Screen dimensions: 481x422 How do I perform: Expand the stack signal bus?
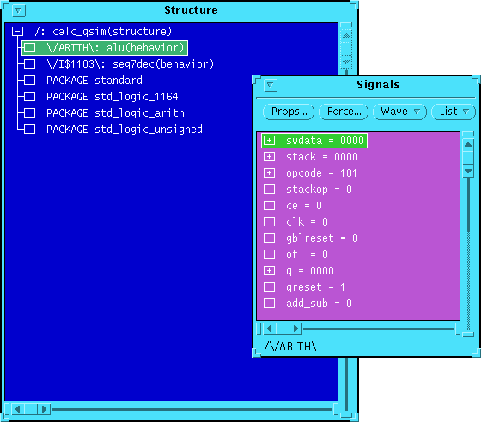[270, 156]
